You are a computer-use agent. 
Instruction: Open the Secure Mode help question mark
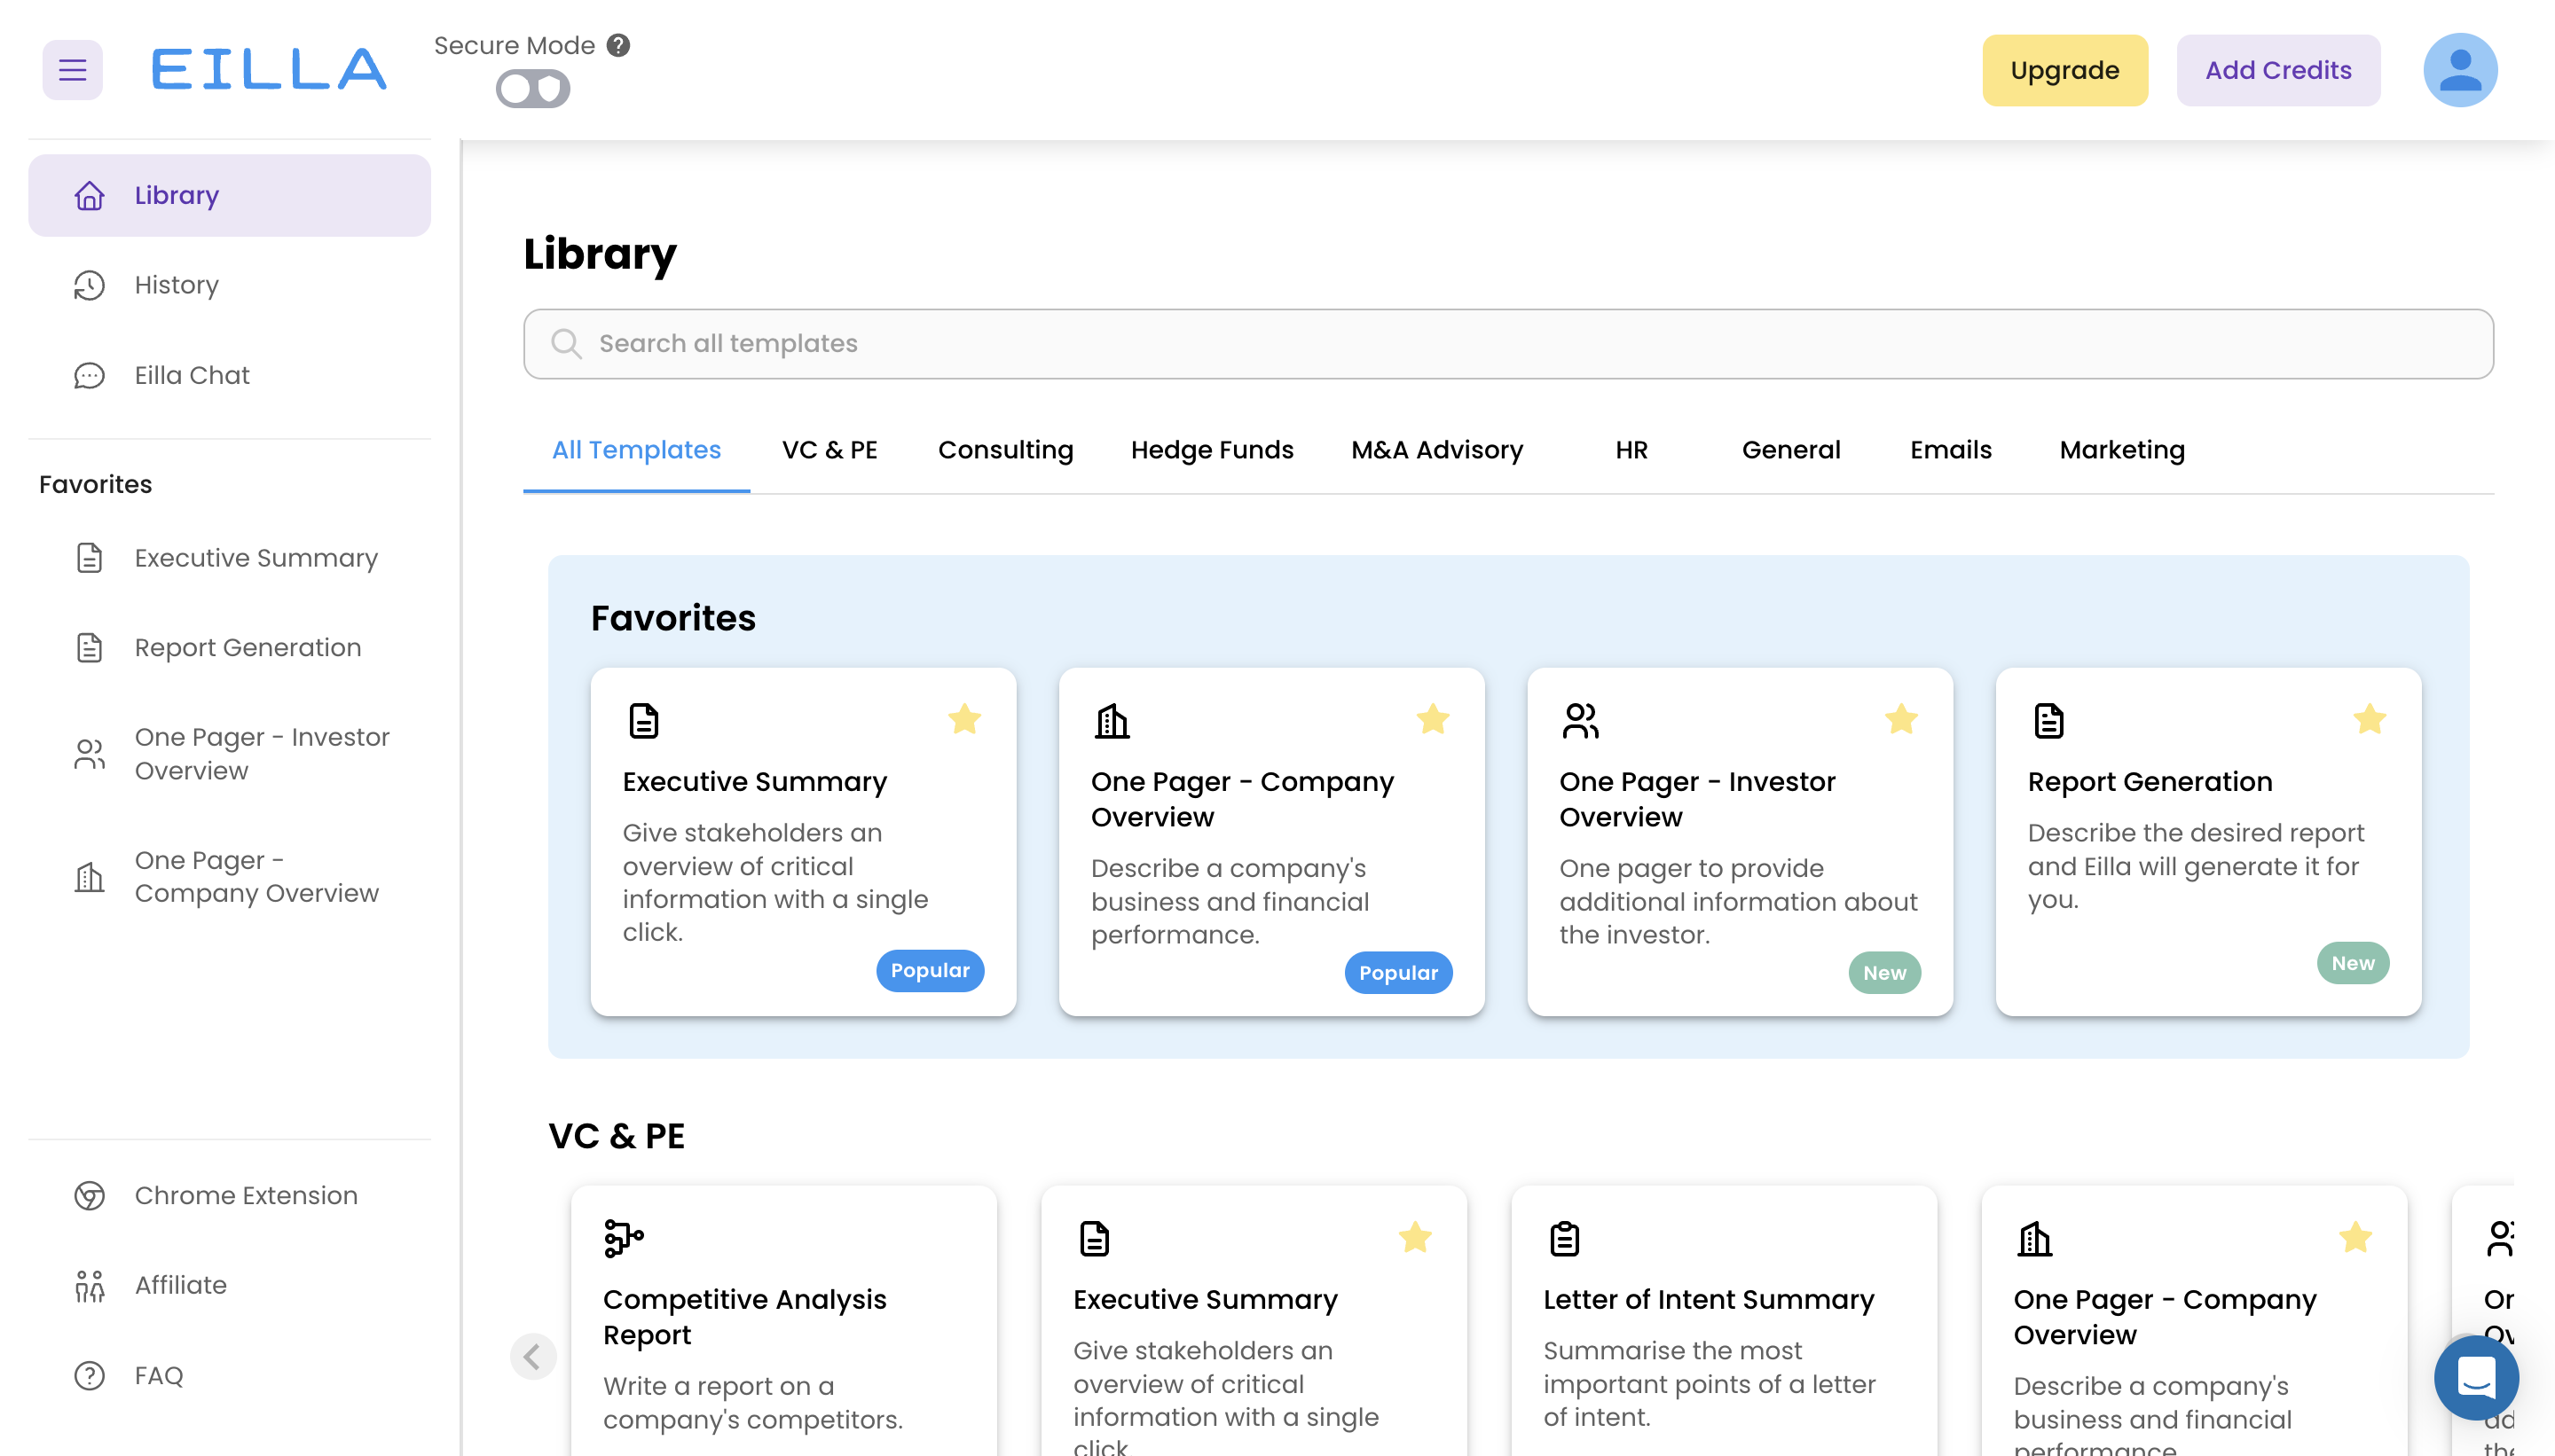pyautogui.click(x=618, y=45)
